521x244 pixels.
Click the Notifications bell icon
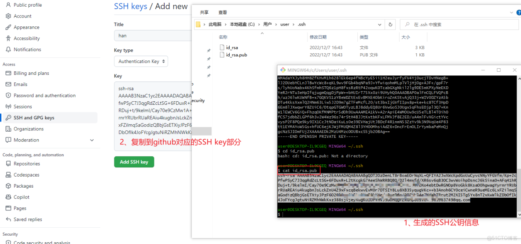8,49
